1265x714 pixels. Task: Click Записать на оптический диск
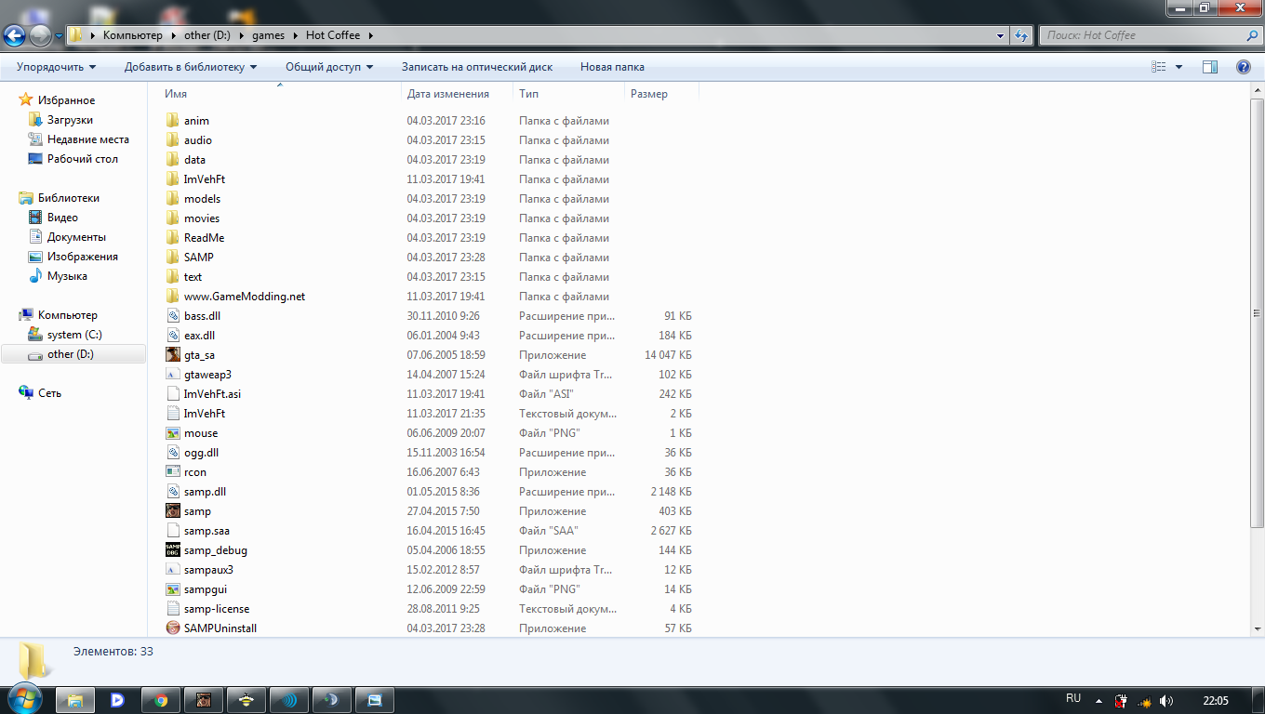click(x=477, y=67)
